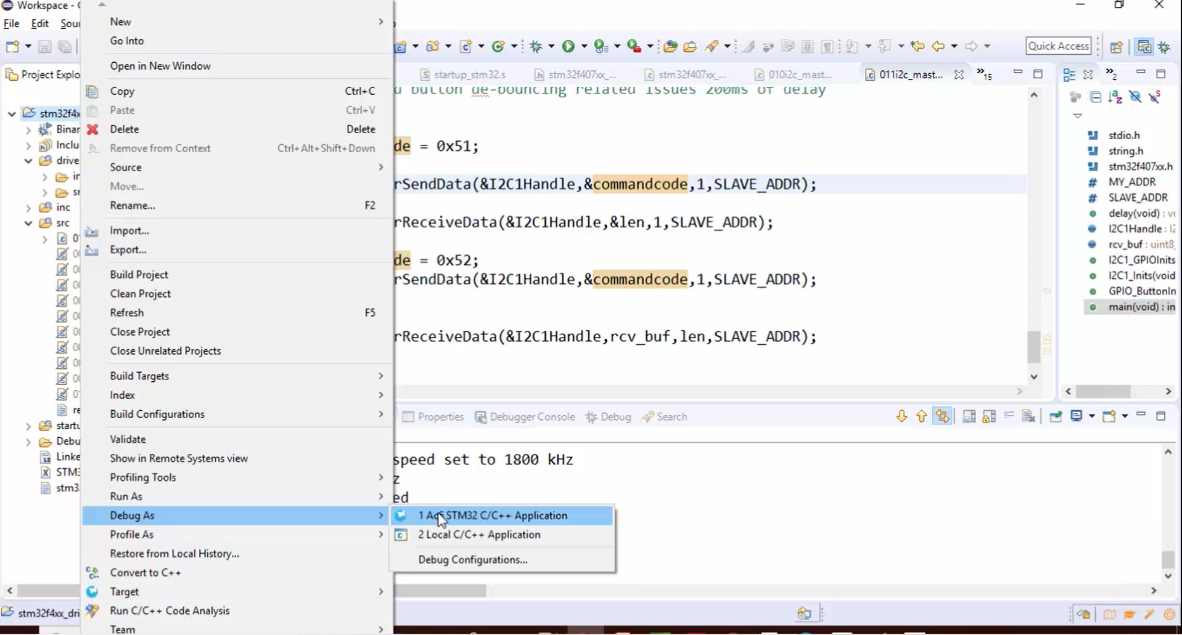Viewport: 1182px width, 635px height.
Task: Open the Run toolbar dropdown arrow
Action: tap(583, 47)
